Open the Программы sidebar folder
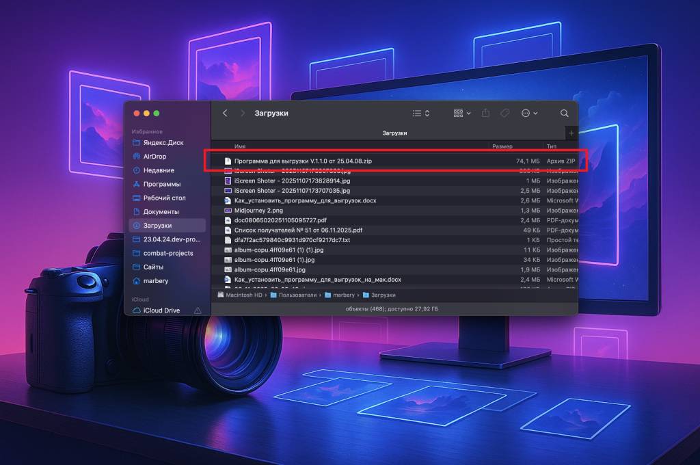The image size is (700, 465). point(162,184)
